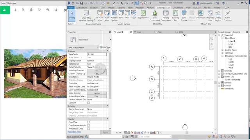Click the Color Scheme none button

coord(97,93)
